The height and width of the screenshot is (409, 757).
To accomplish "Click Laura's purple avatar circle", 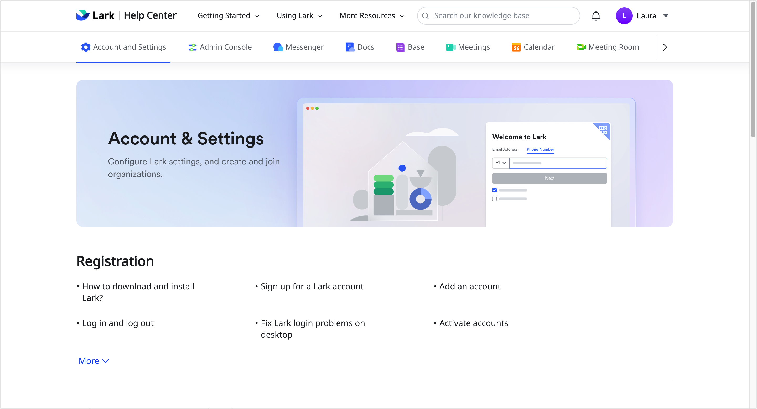I will 624,15.
